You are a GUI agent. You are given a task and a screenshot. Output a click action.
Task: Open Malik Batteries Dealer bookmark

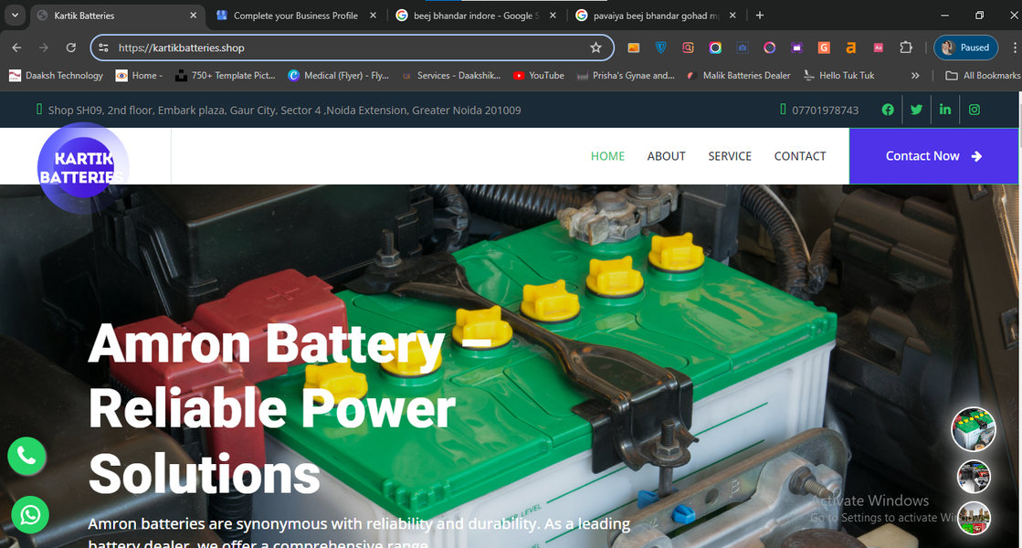point(739,76)
